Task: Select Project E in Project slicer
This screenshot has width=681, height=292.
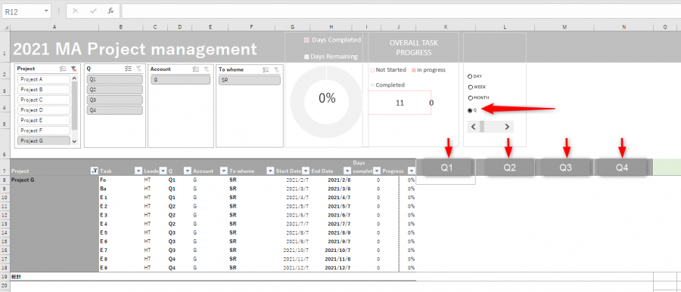Action: [x=44, y=121]
